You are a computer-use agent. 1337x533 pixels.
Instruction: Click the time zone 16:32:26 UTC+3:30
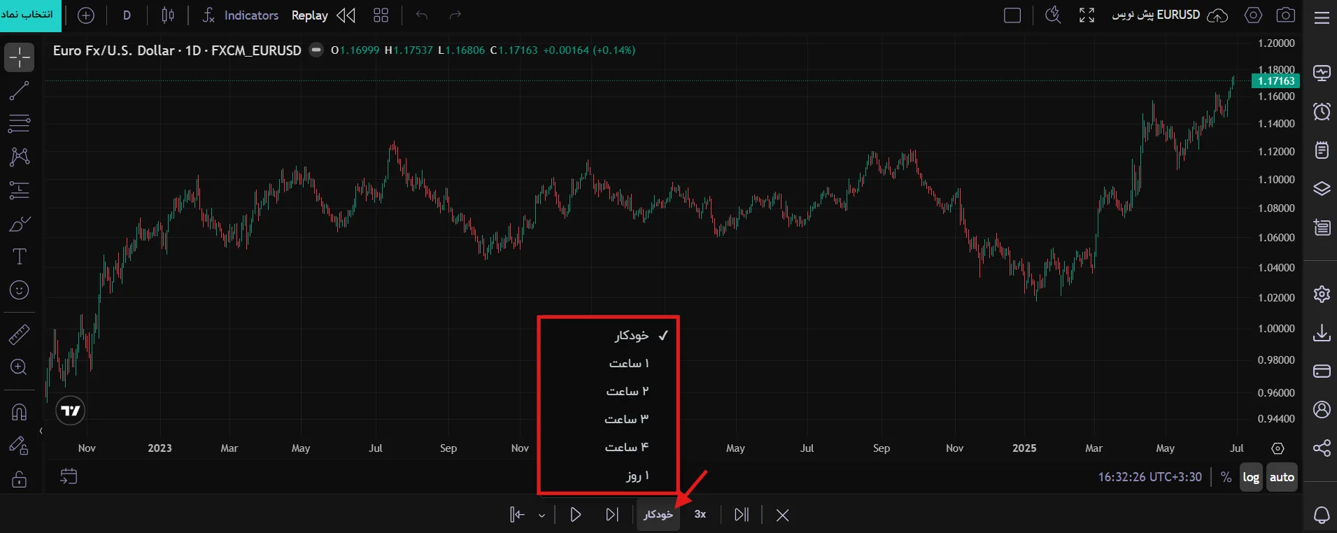[x=1149, y=477]
